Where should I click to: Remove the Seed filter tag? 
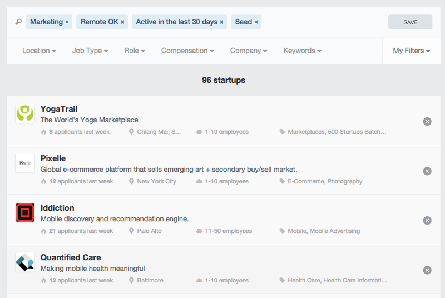coord(256,22)
